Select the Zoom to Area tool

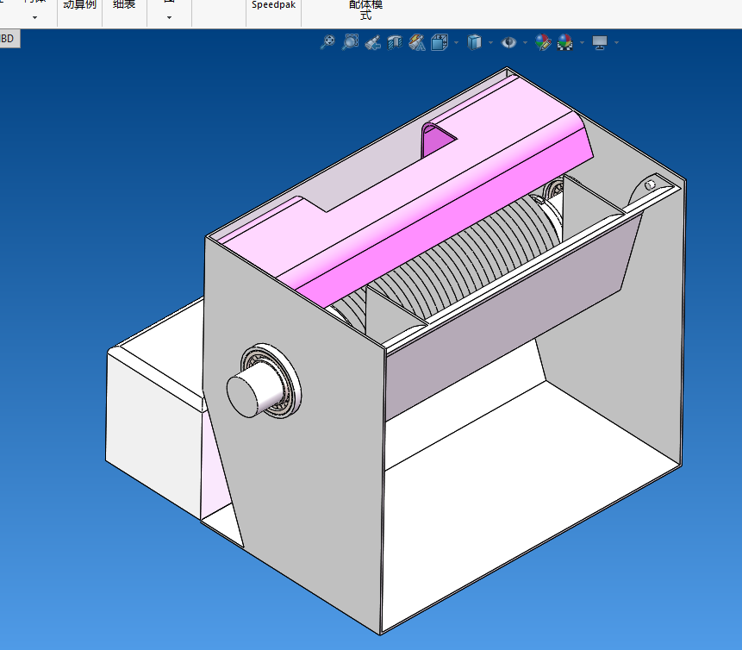[x=350, y=41]
